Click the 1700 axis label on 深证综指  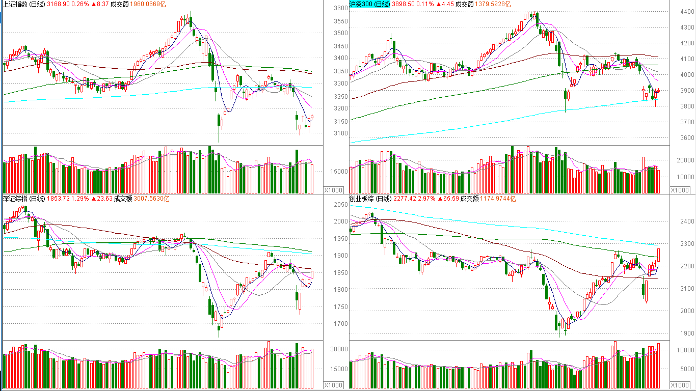[341, 324]
